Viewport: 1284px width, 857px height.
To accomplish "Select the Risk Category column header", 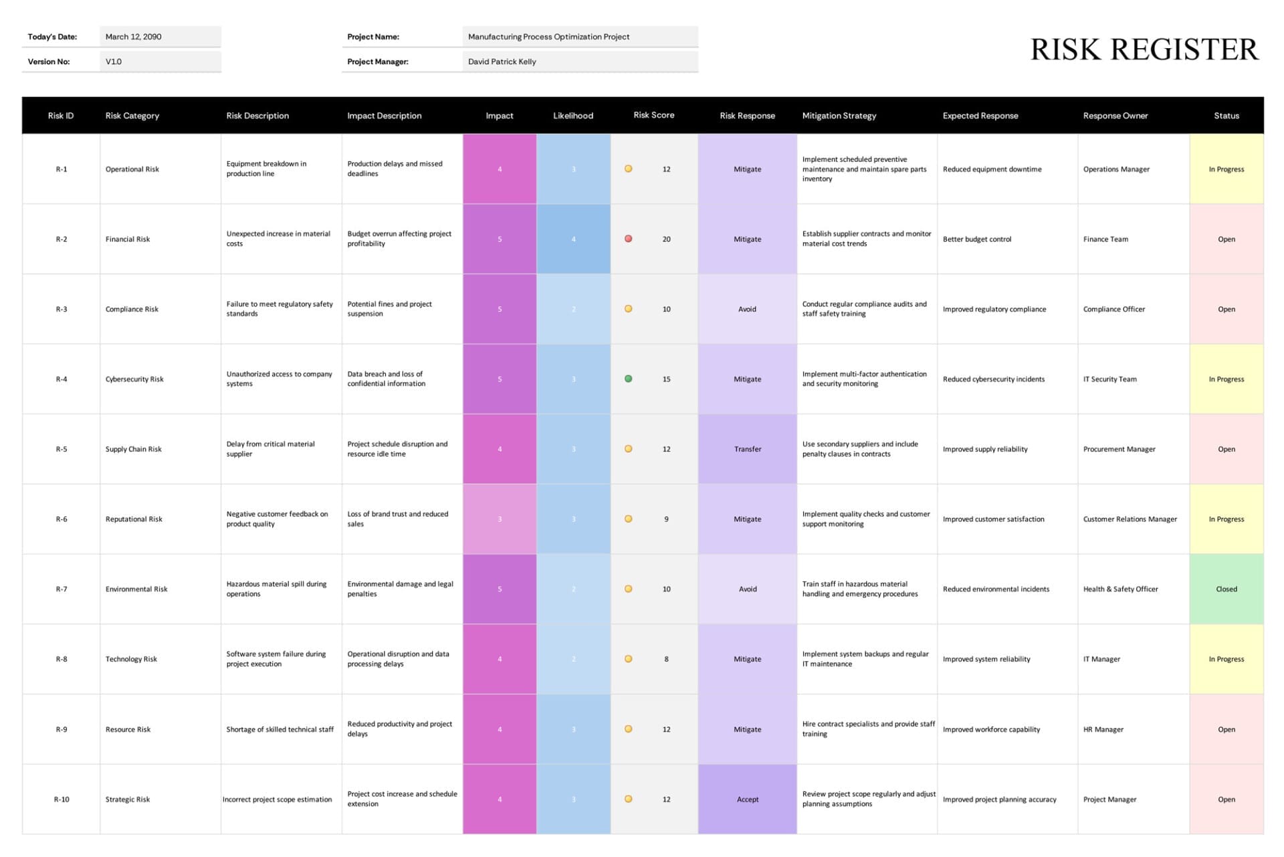I will tap(132, 115).
